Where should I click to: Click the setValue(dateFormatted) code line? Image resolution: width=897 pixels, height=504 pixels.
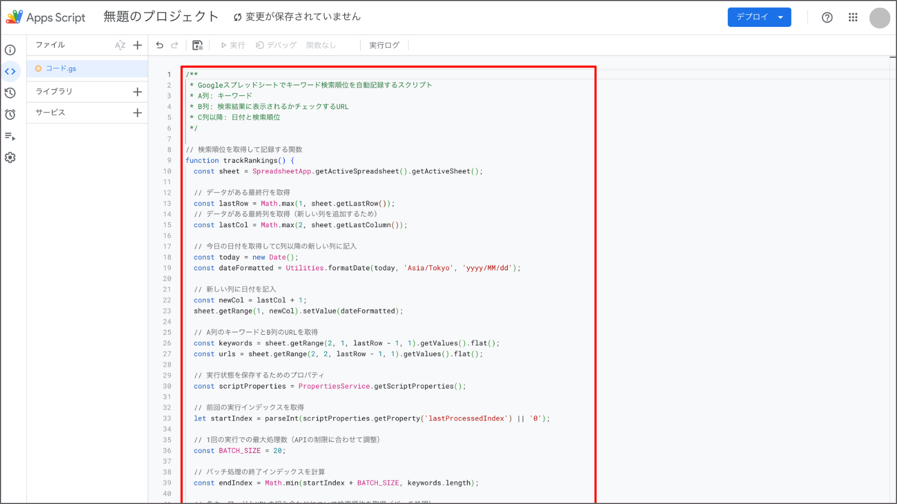298,311
